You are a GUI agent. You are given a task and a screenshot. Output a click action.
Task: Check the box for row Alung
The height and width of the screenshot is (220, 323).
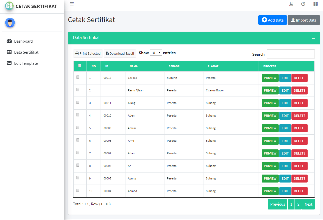pos(78,102)
